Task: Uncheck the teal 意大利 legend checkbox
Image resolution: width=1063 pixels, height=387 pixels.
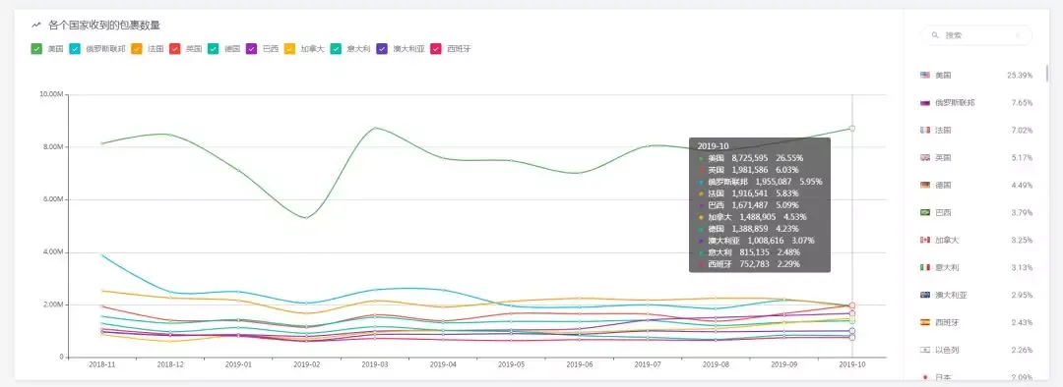Action: (x=336, y=49)
